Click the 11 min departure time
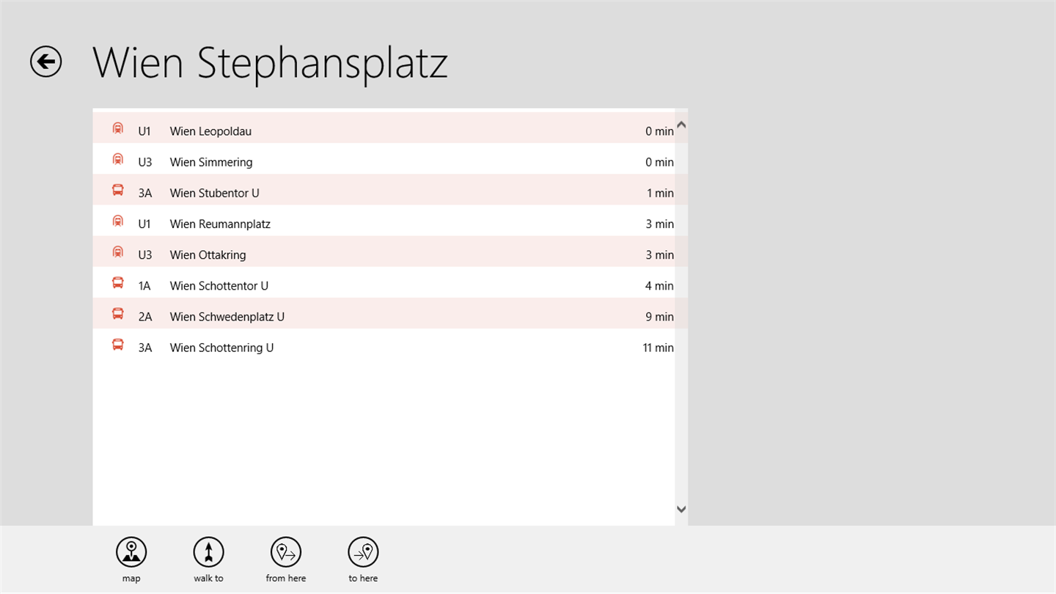The height and width of the screenshot is (594, 1056). pyautogui.click(x=658, y=348)
